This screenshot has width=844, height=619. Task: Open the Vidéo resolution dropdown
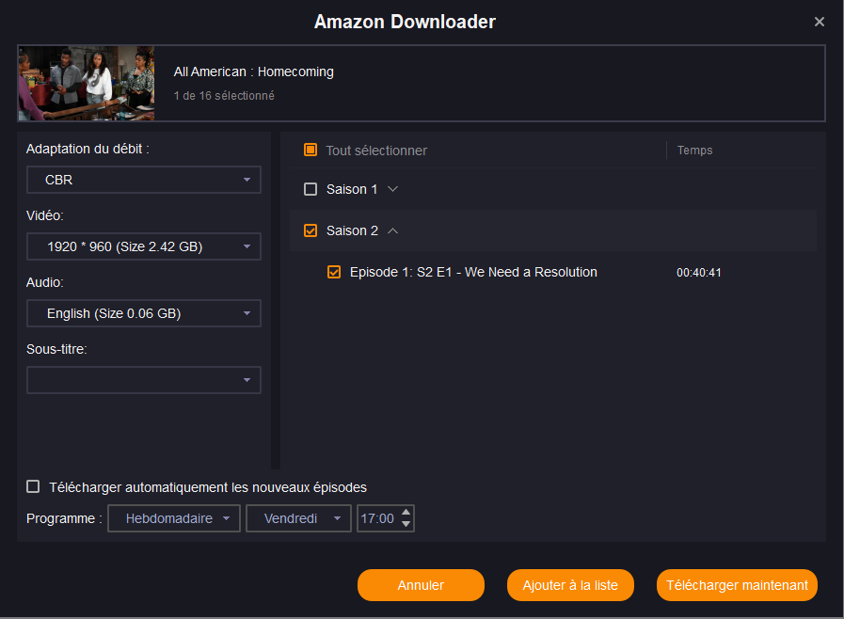(144, 246)
